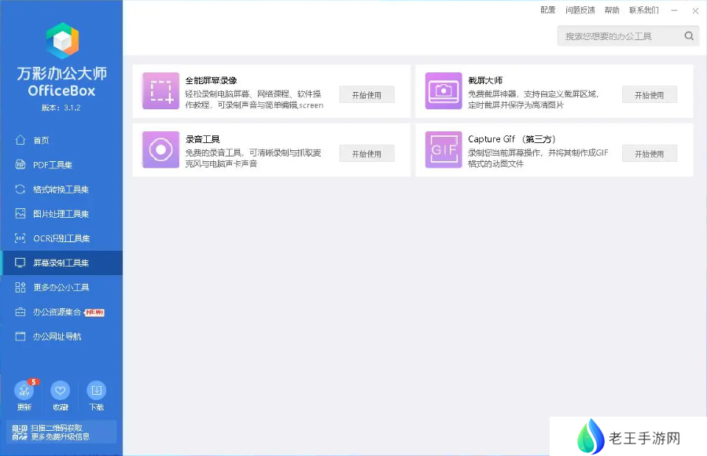Open the PDF工具集 sidebar section
This screenshot has height=456, width=707.
pos(52,165)
